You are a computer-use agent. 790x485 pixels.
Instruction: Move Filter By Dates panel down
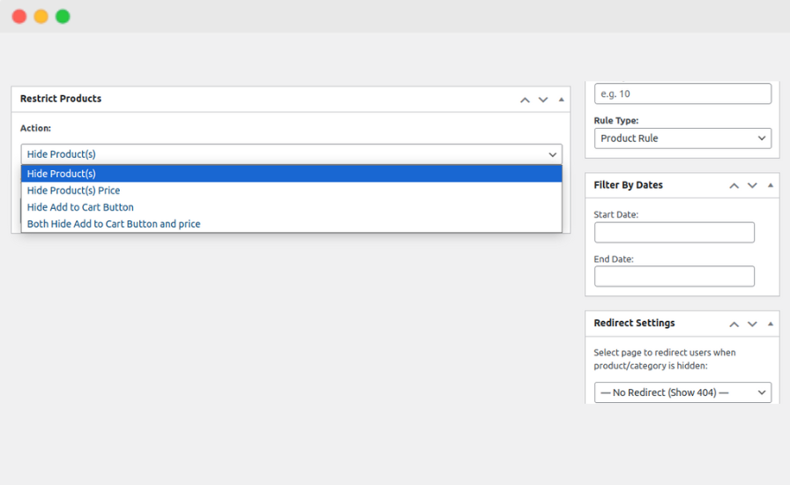pos(752,186)
